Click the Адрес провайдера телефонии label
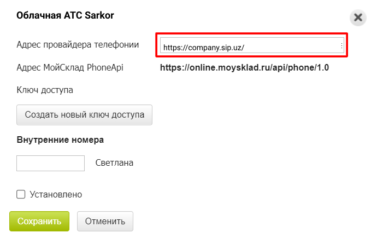371x250 pixels. [78, 45]
